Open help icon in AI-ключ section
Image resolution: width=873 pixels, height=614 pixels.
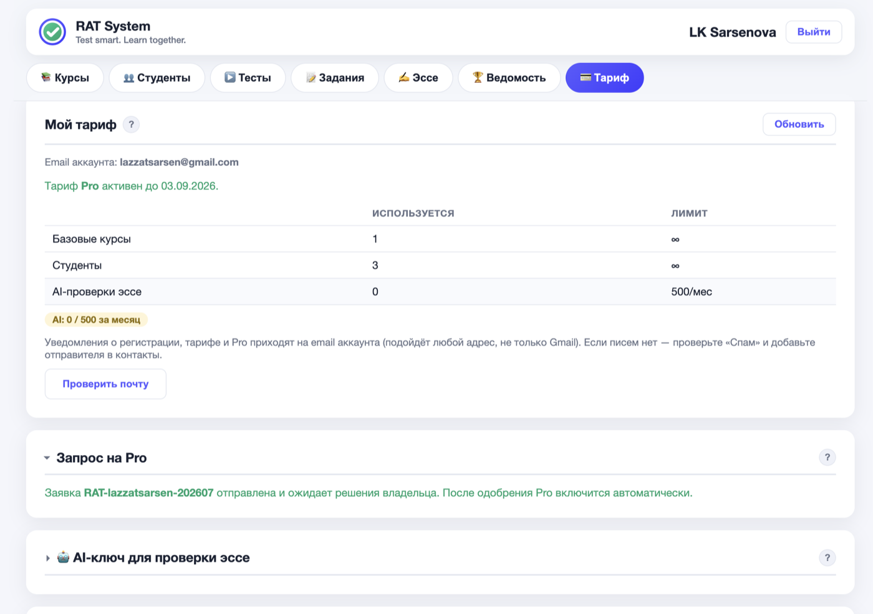[827, 558]
